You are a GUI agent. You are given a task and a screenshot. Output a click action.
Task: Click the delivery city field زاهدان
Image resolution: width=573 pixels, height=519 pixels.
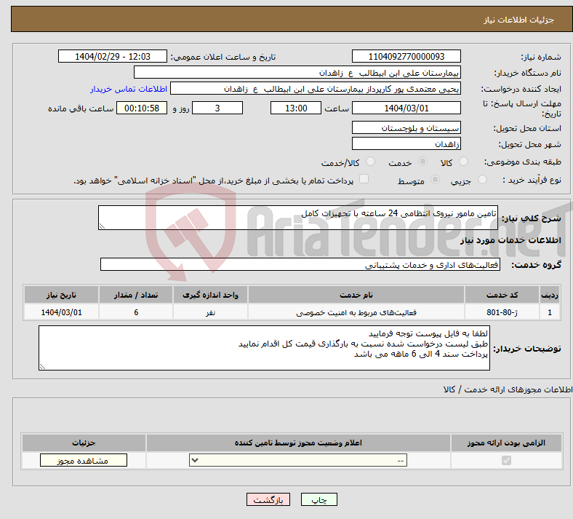[406, 143]
